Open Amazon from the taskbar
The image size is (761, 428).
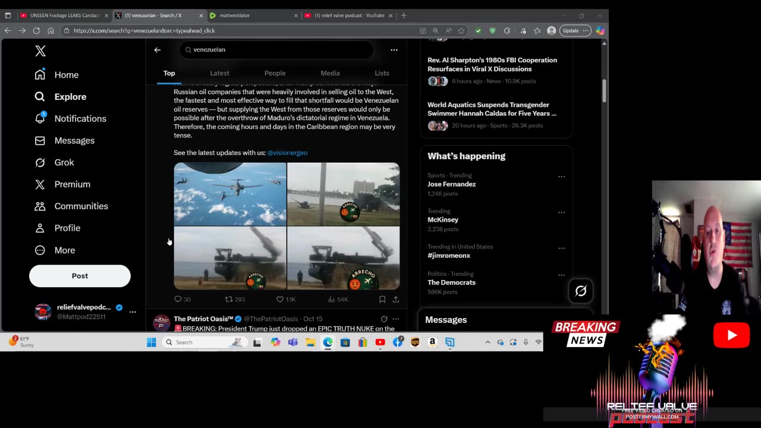pos(432,342)
